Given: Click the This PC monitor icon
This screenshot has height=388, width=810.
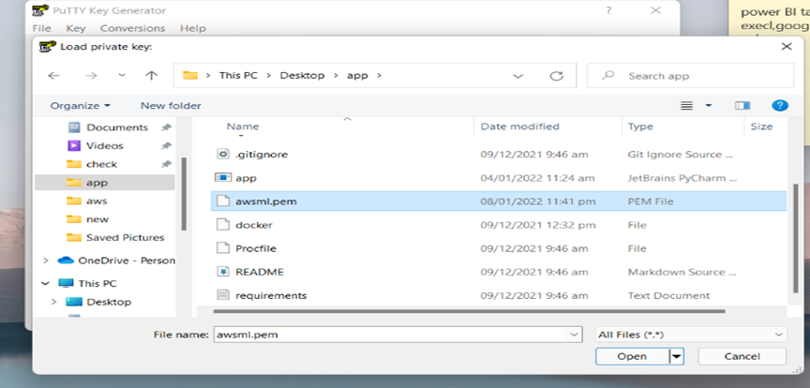Looking at the screenshot, I should (66, 283).
